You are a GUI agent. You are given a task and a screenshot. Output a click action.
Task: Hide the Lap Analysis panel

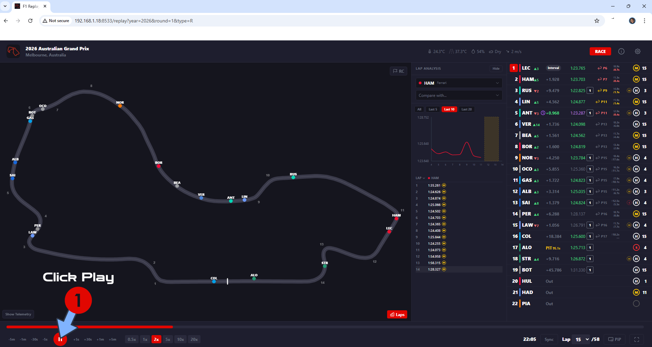pyautogui.click(x=496, y=68)
